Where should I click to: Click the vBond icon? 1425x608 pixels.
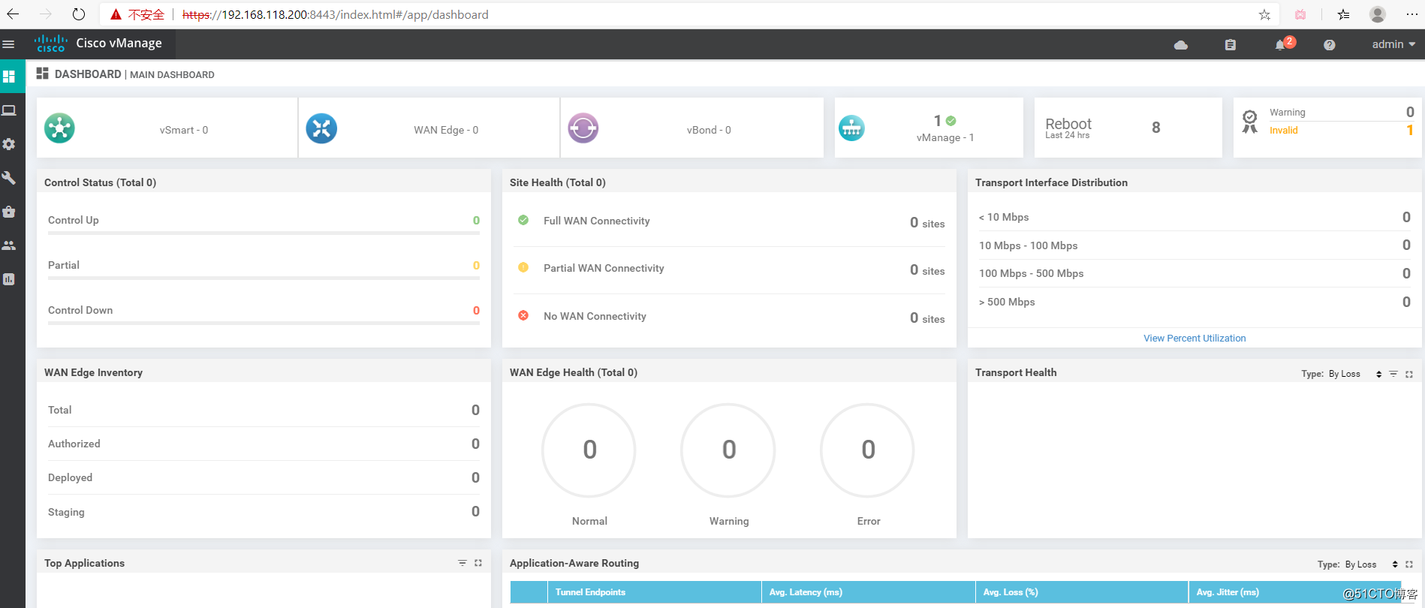click(583, 128)
